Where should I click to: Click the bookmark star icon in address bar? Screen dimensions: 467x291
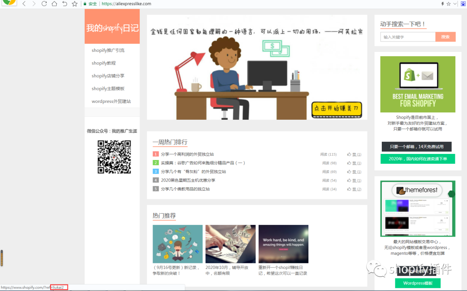pyautogui.click(x=74, y=3)
